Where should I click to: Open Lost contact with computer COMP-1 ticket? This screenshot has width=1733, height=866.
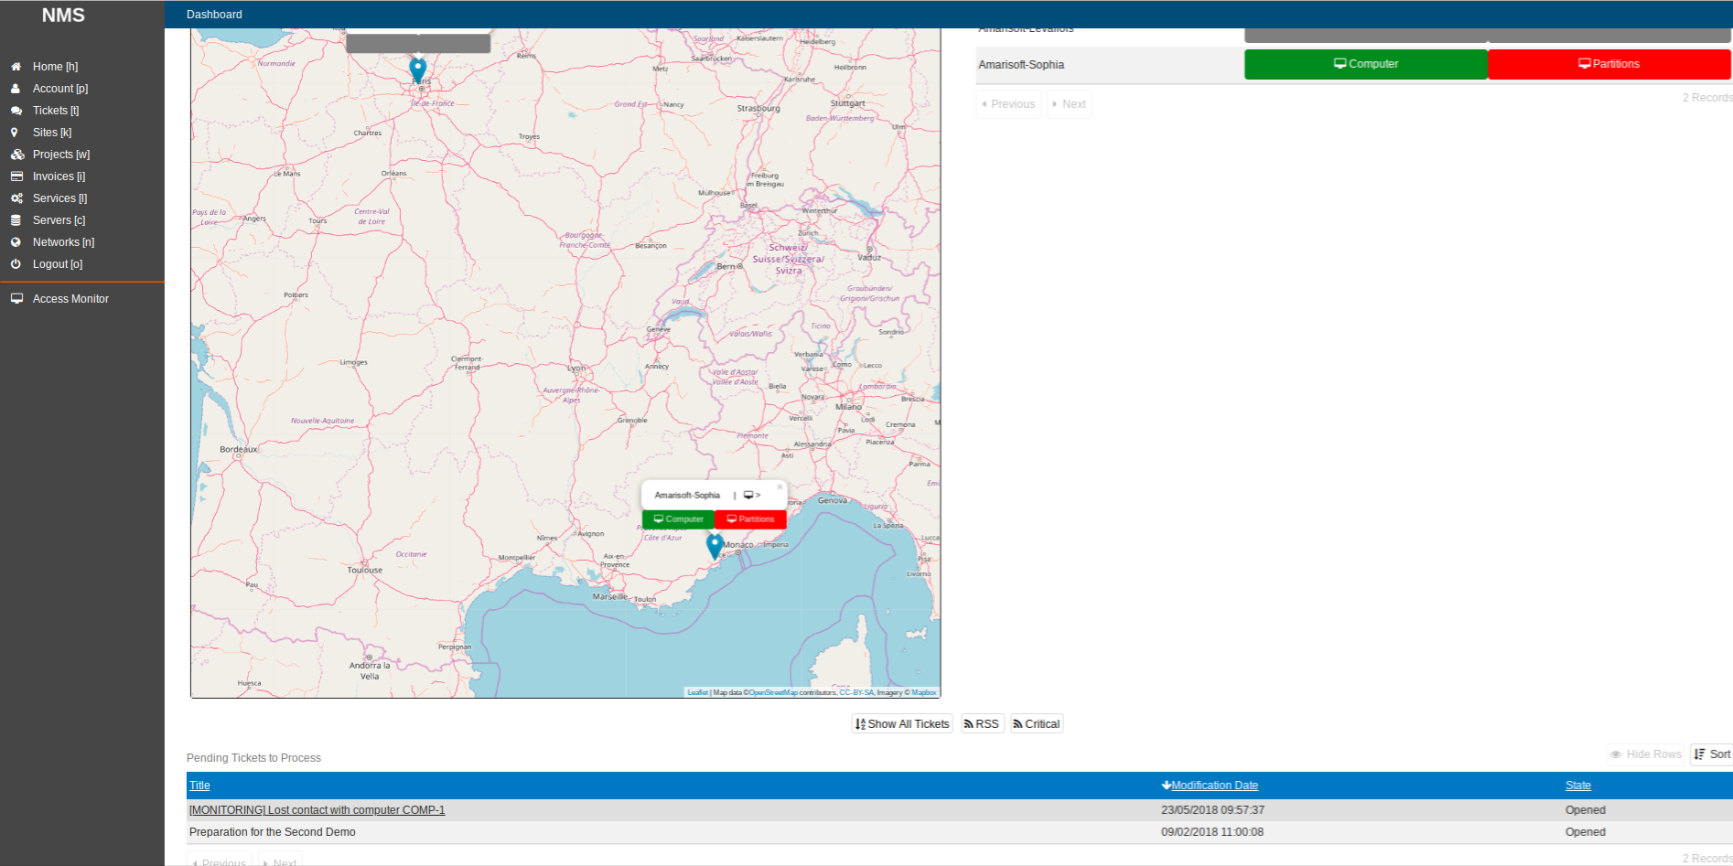tap(317, 810)
